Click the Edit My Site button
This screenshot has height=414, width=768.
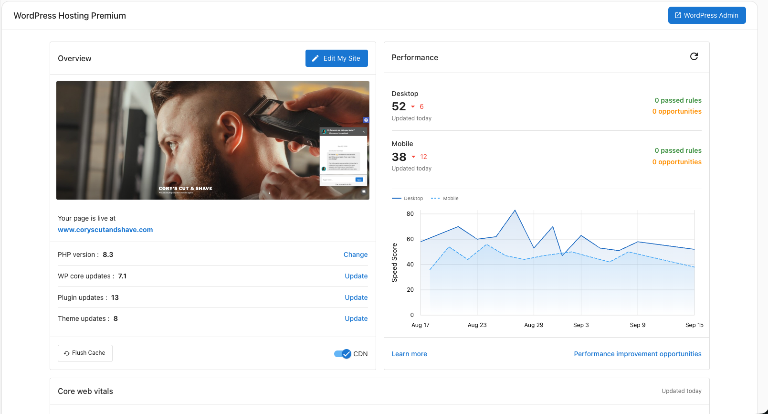click(337, 58)
